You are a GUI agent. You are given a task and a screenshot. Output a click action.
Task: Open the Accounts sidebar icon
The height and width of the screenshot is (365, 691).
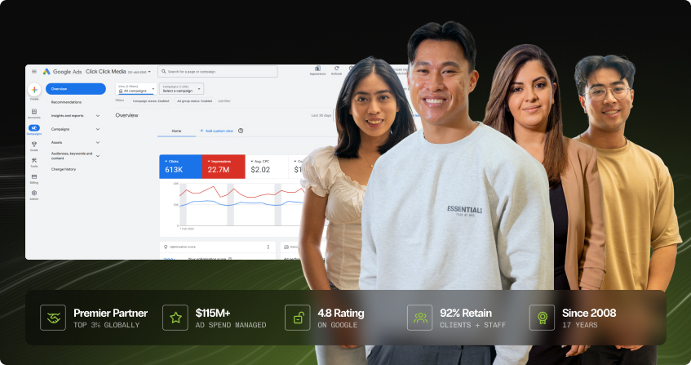[34, 112]
